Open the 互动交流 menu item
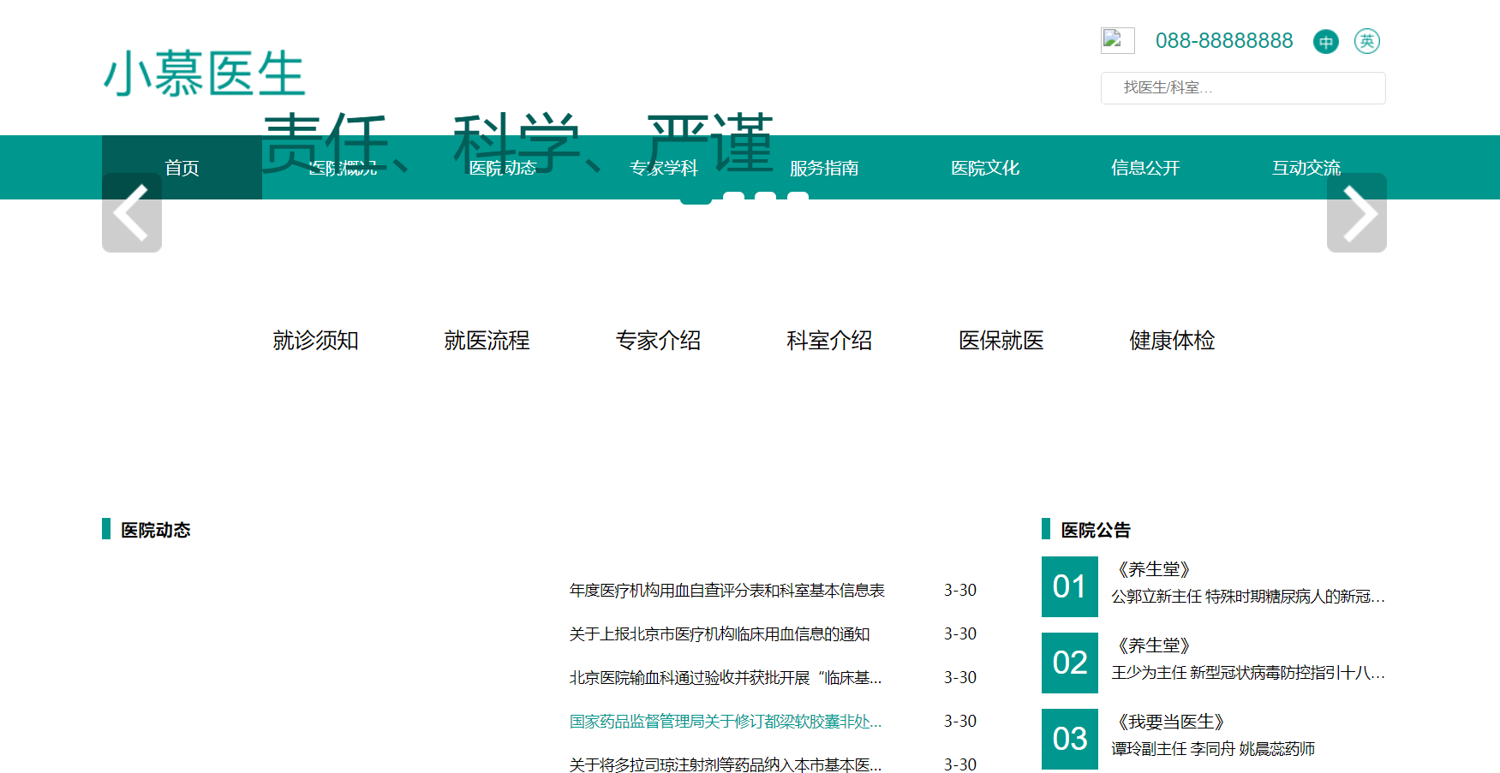This screenshot has height=773, width=1500. pos(1306,168)
